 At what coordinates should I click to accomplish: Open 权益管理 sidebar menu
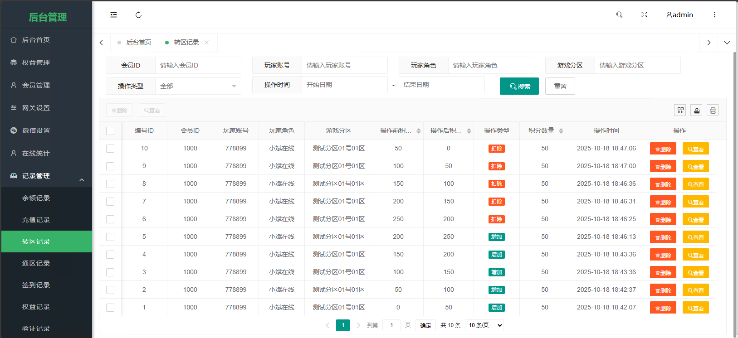coord(46,63)
